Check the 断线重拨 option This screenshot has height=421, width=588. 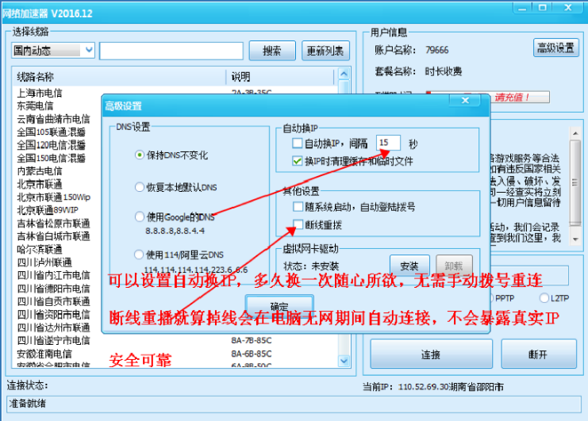(298, 225)
